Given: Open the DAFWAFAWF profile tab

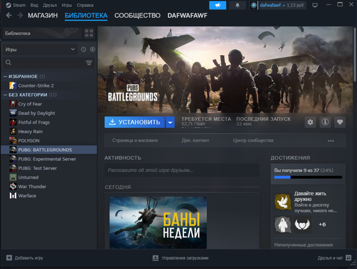Looking at the screenshot, I should [x=187, y=16].
